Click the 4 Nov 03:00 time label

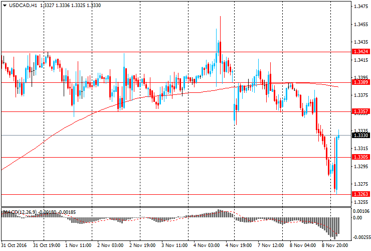coord(207,246)
